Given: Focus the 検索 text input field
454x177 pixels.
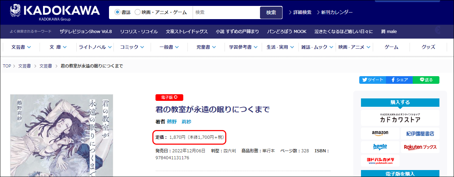Looking at the screenshot, I should [226, 13].
